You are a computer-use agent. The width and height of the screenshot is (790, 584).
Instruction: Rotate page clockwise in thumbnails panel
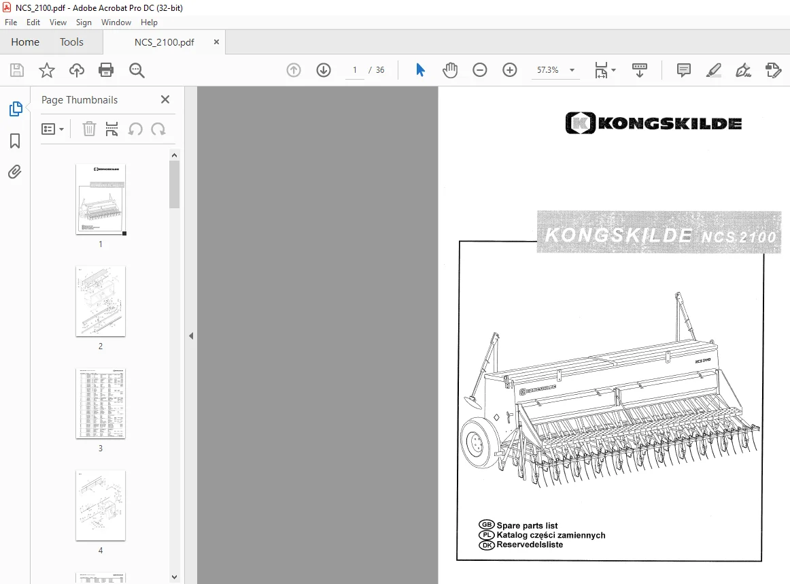click(x=158, y=129)
